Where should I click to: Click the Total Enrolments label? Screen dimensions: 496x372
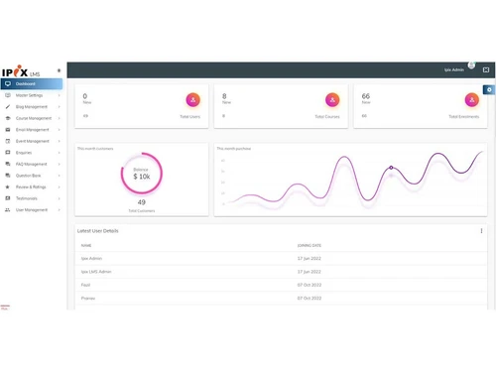point(464,117)
